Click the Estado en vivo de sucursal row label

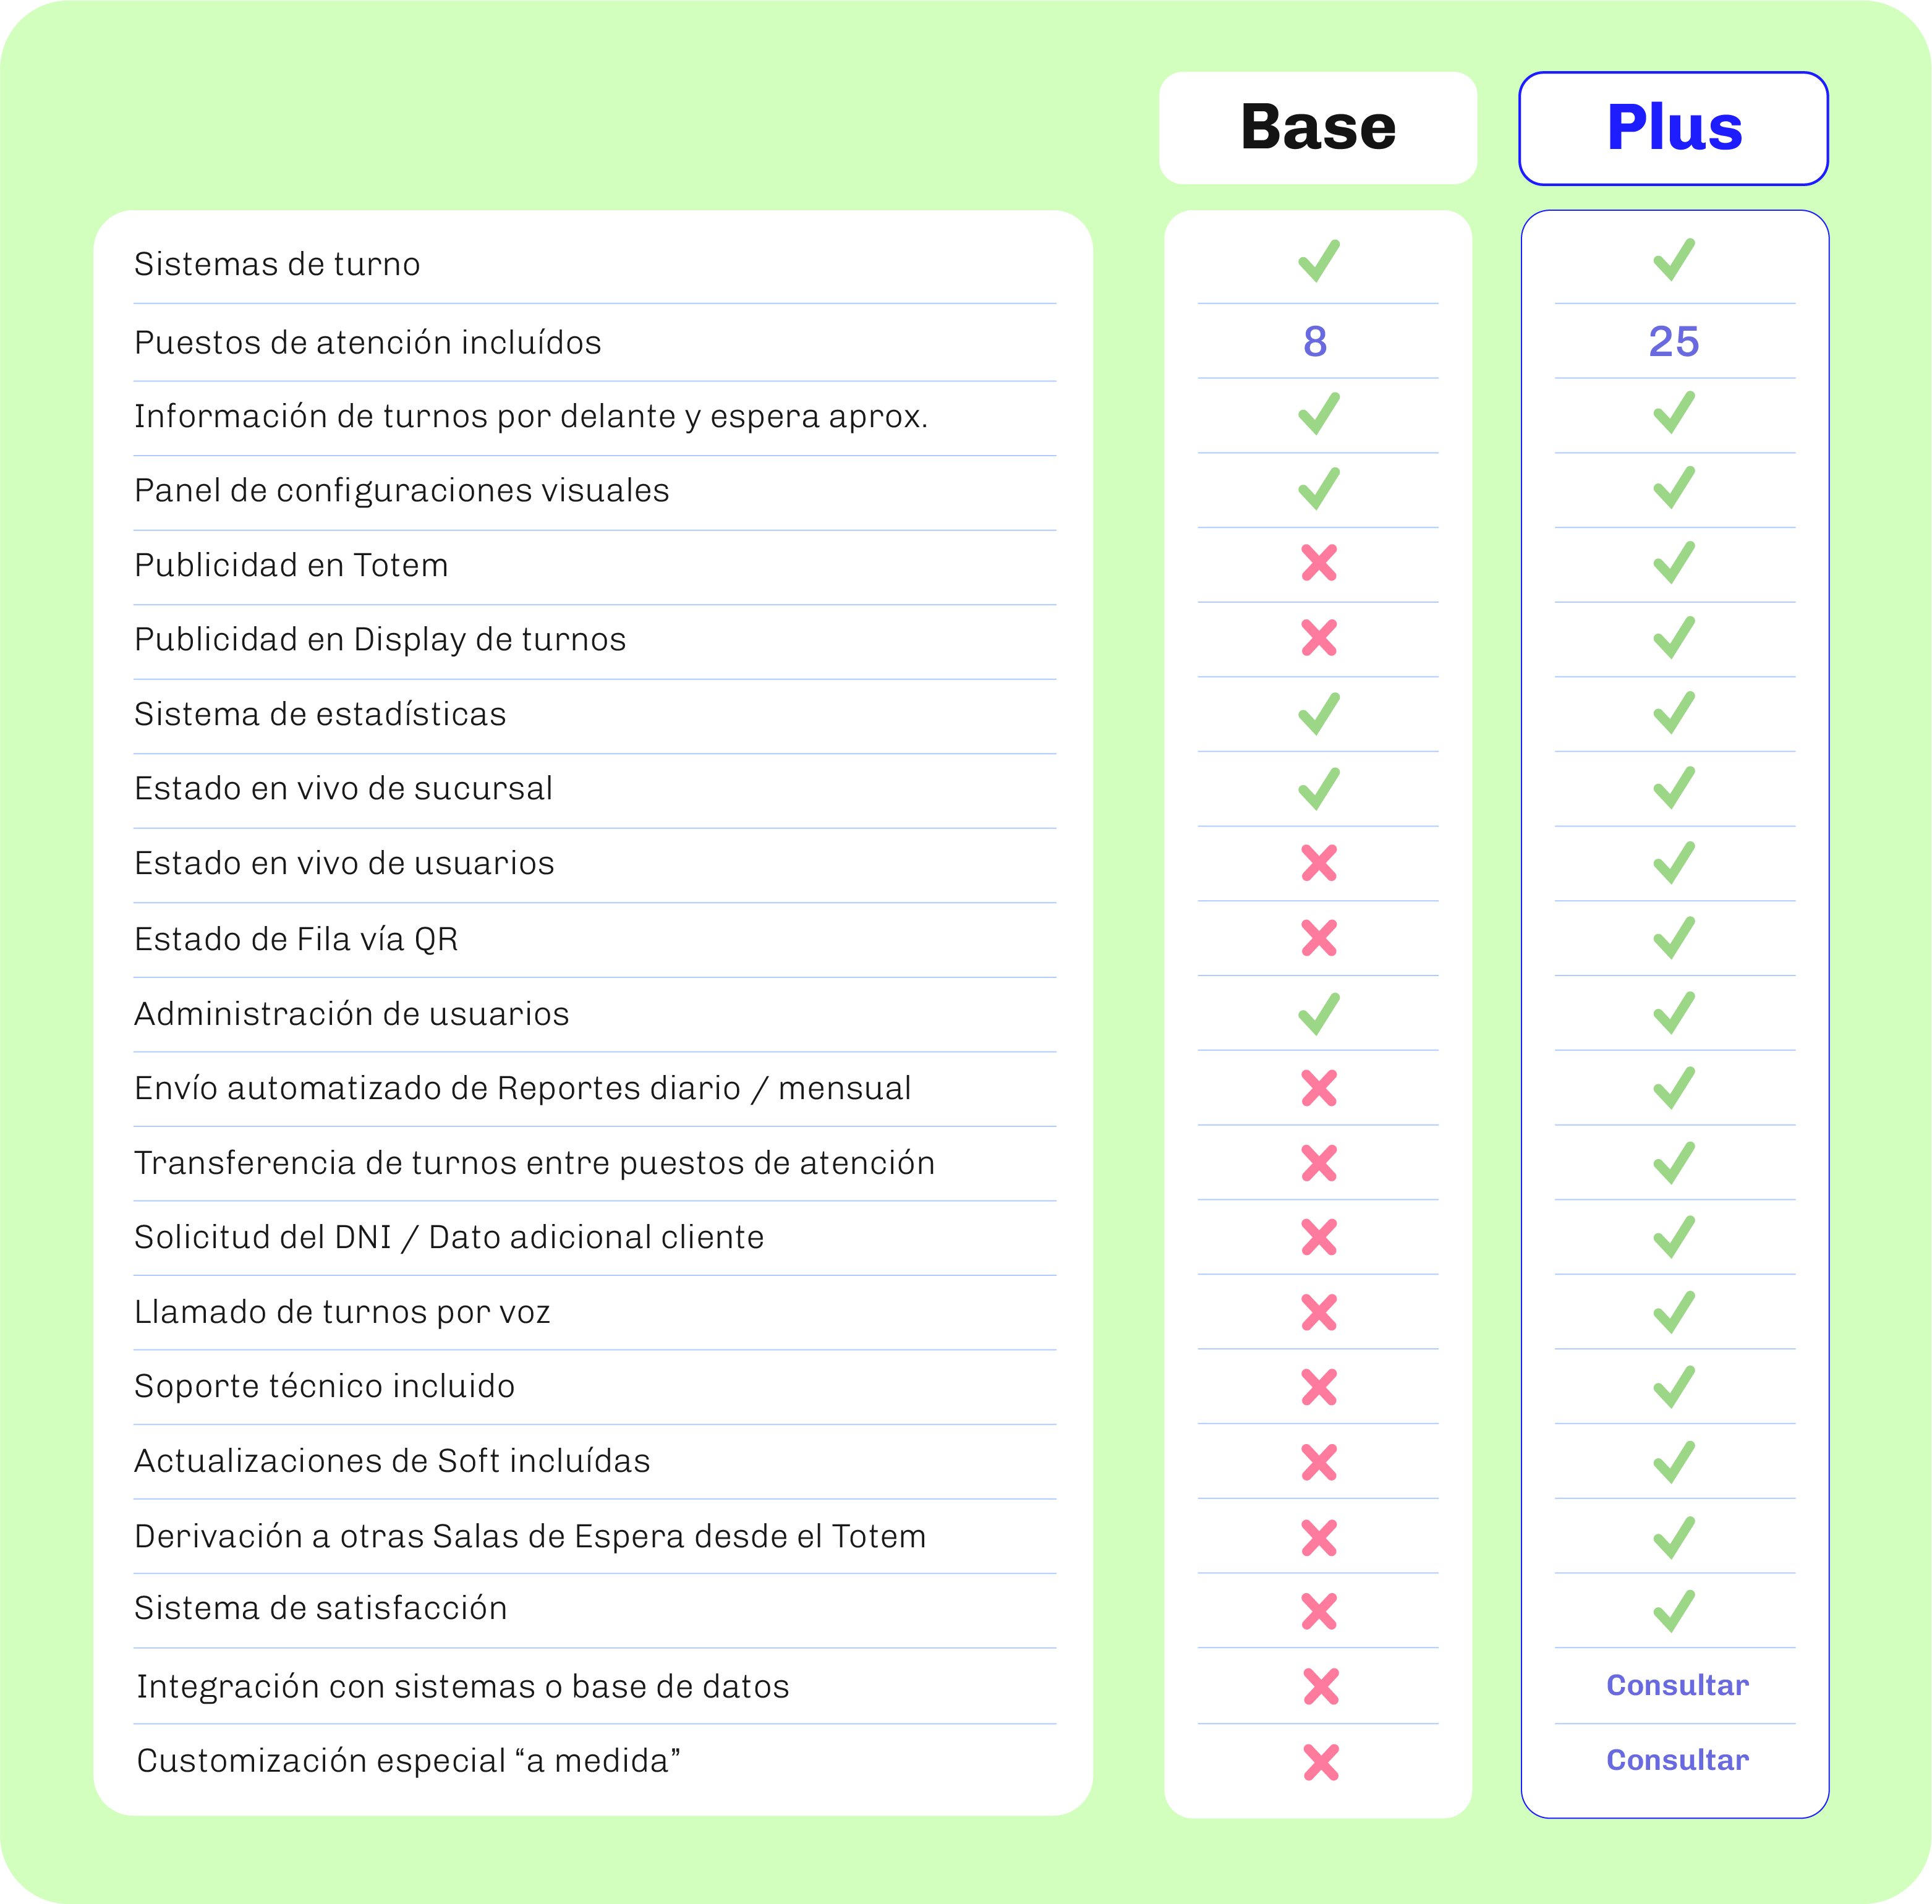tap(343, 789)
